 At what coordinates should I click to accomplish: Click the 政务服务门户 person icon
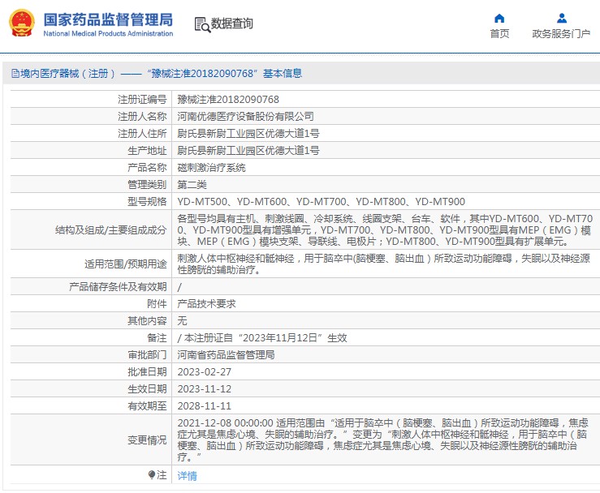coord(561,18)
